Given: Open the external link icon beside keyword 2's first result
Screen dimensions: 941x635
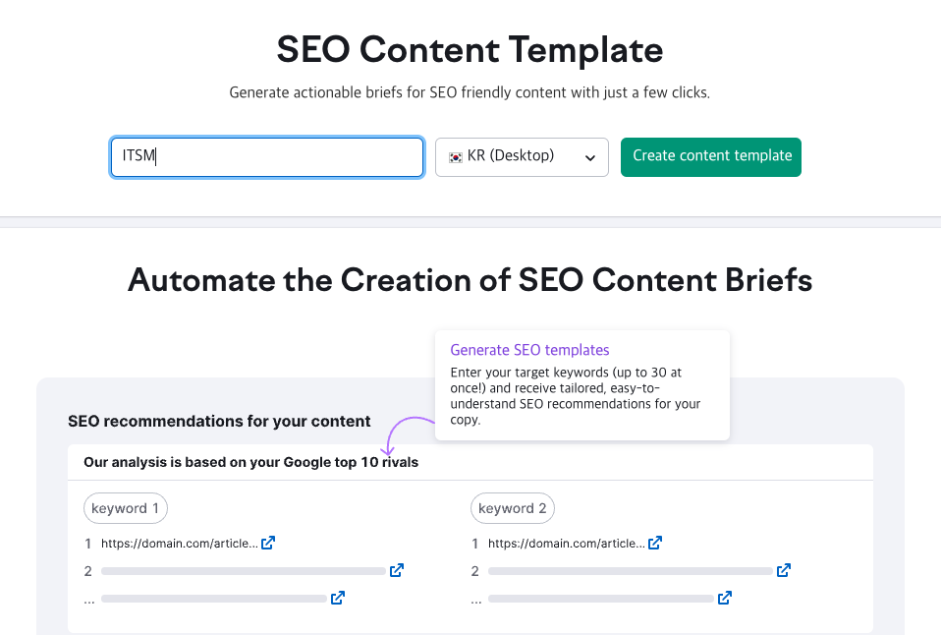Looking at the screenshot, I should click(654, 542).
